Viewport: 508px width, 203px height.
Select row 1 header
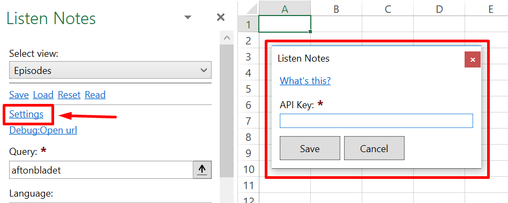(249, 24)
